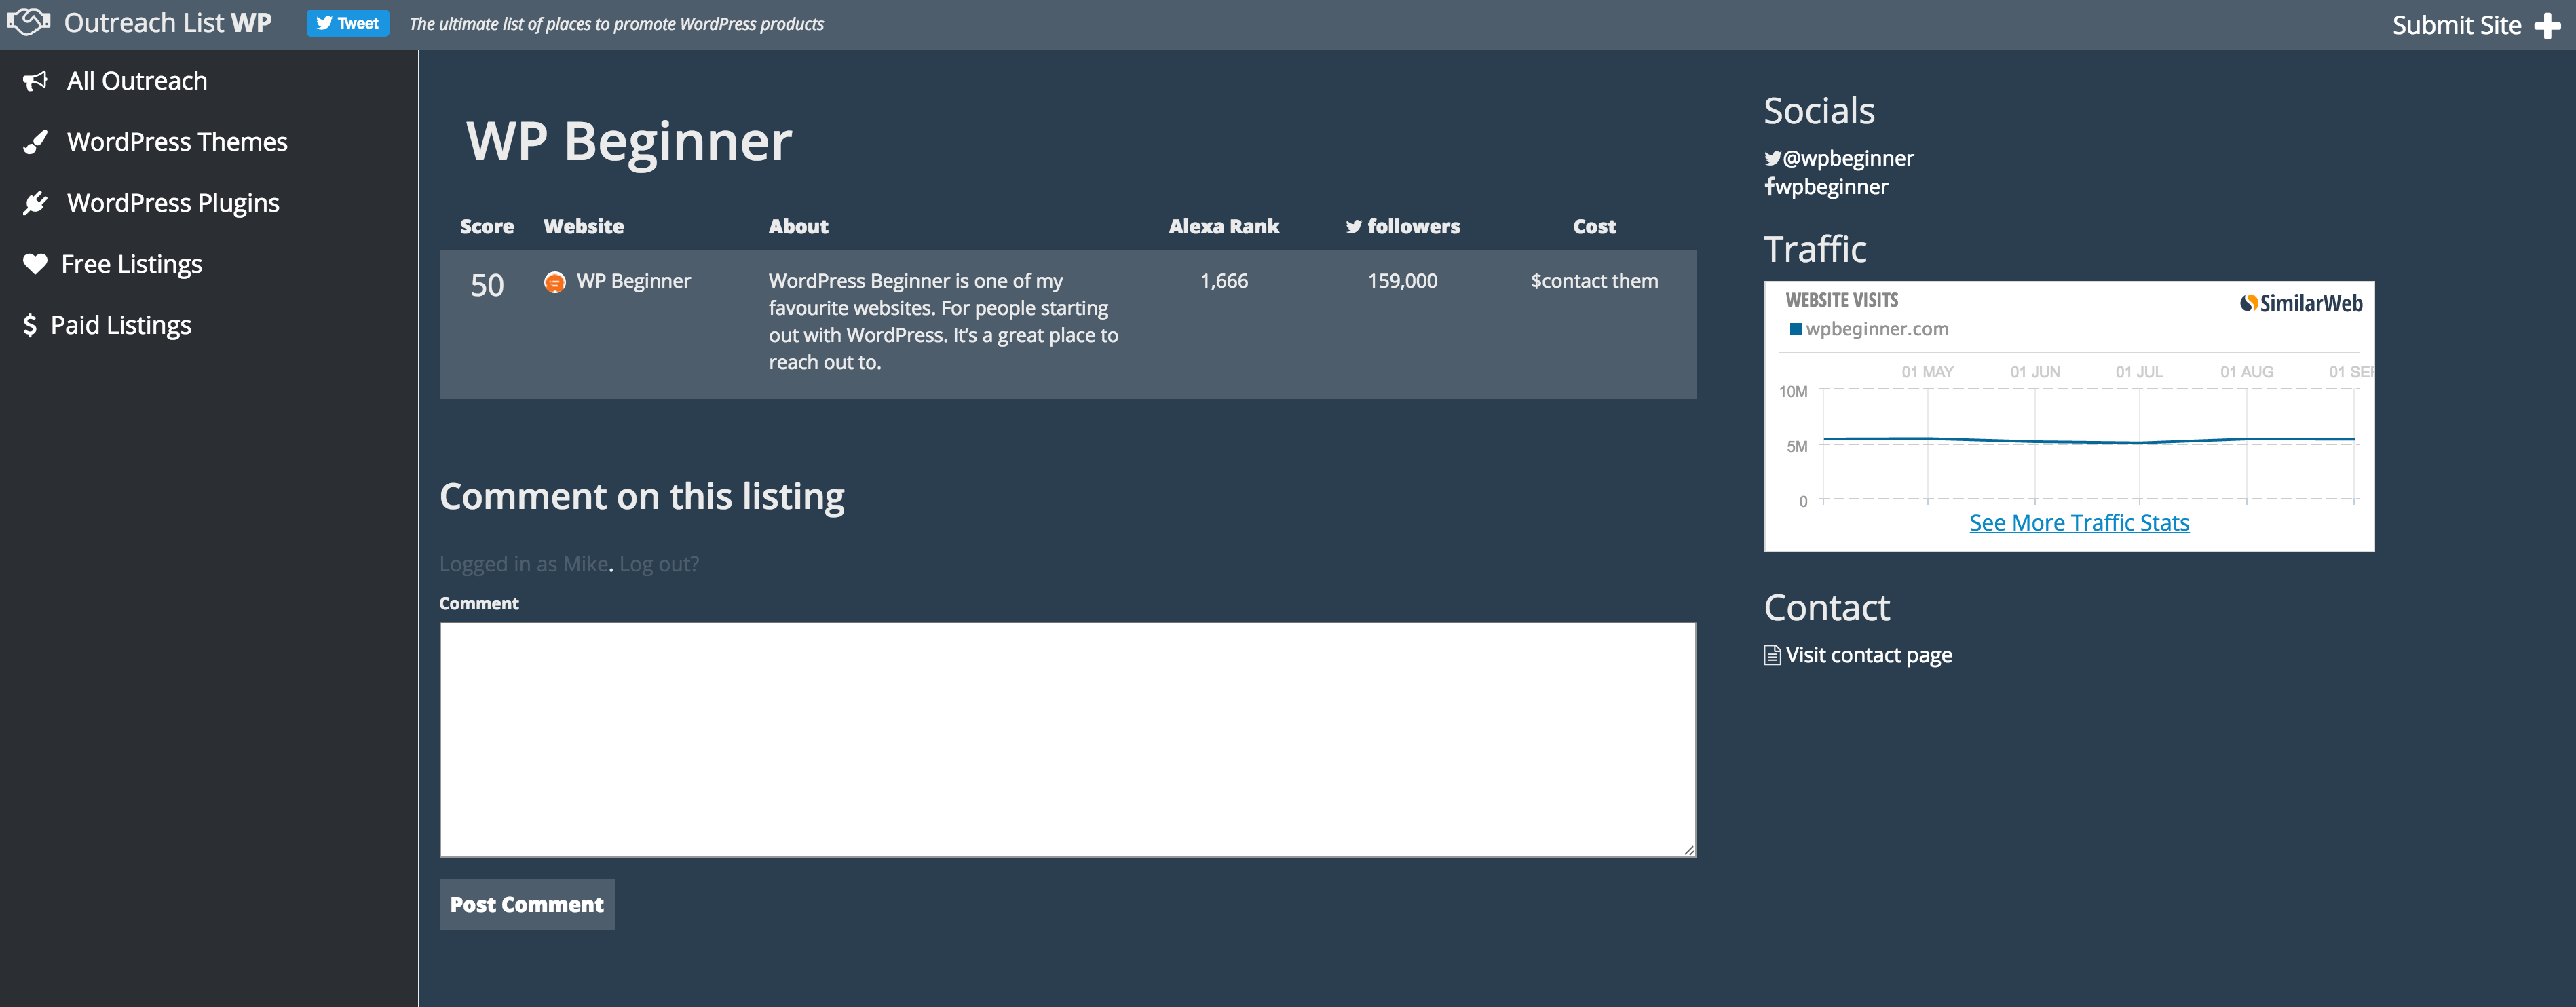Click the Outreach List WP title
The width and height of the screenshot is (2576, 1007).
(167, 23)
